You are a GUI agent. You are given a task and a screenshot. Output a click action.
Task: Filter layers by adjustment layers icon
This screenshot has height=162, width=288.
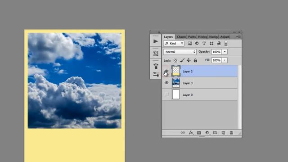[197, 43]
